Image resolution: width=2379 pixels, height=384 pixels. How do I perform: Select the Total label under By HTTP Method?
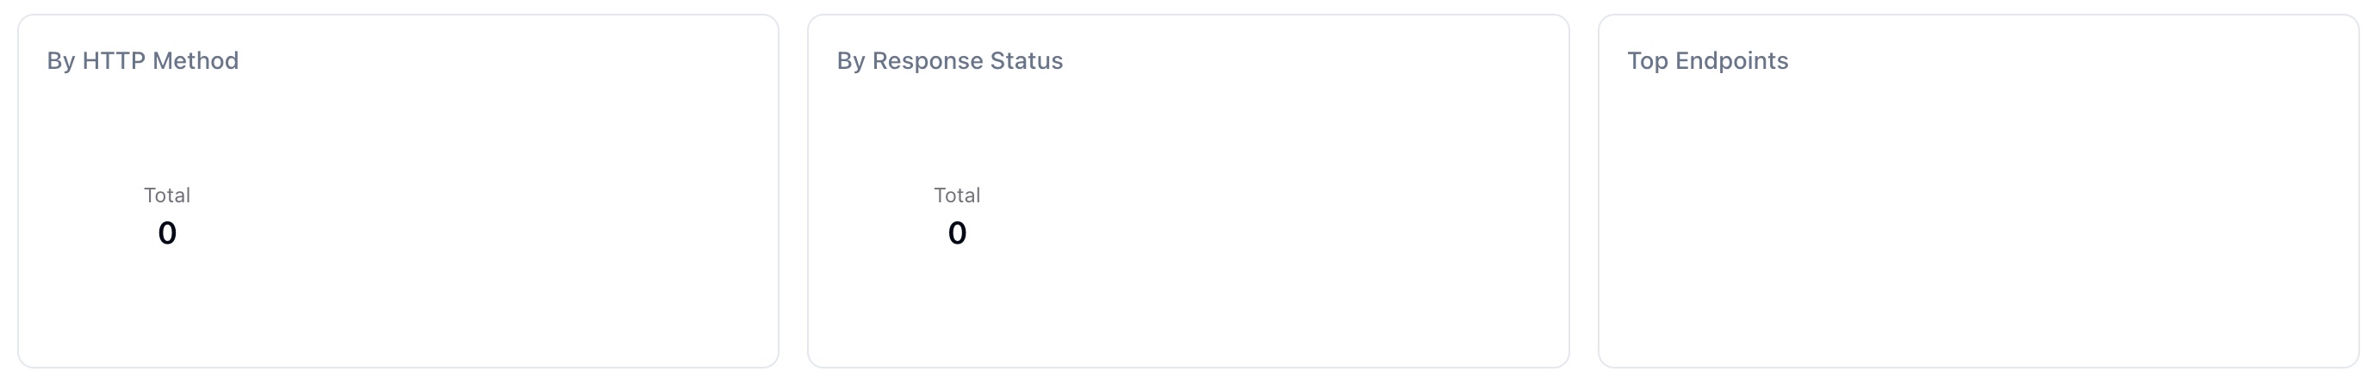[167, 195]
